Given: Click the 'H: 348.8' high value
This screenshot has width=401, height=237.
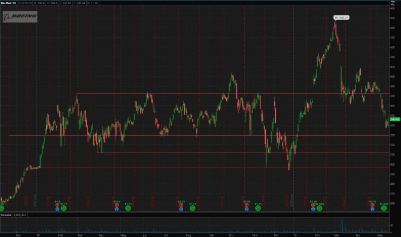Looking at the screenshot, I should pos(52,3).
